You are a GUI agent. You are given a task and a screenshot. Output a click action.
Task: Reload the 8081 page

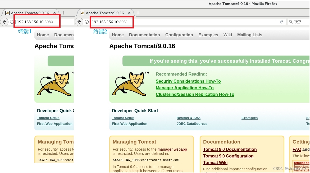pos(281,22)
